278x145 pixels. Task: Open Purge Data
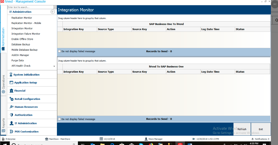[x=17, y=61]
